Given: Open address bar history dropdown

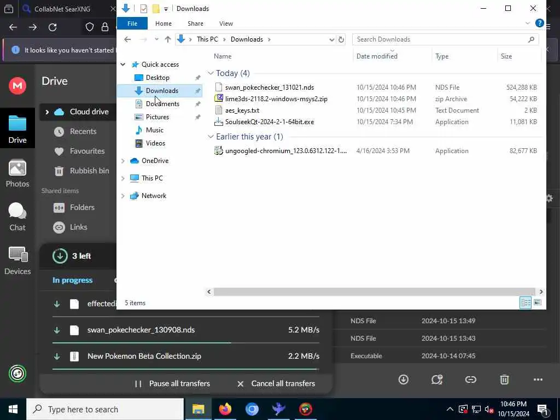Looking at the screenshot, I should point(331,39).
